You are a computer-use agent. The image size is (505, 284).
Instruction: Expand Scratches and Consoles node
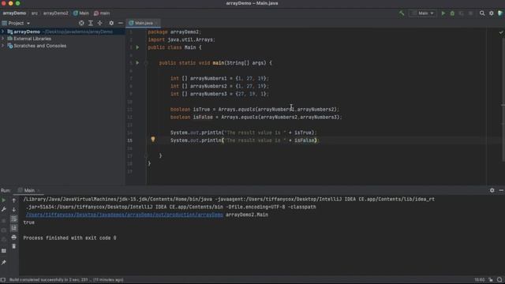[x=3, y=46]
